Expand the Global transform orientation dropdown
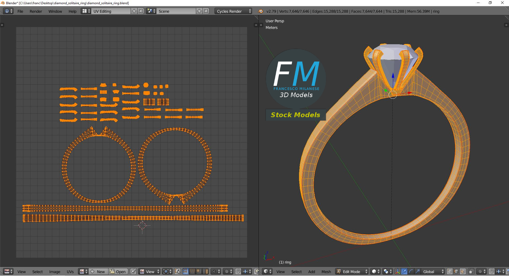 [x=433, y=271]
